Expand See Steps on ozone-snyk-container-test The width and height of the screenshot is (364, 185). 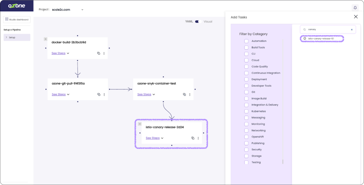[146, 94]
